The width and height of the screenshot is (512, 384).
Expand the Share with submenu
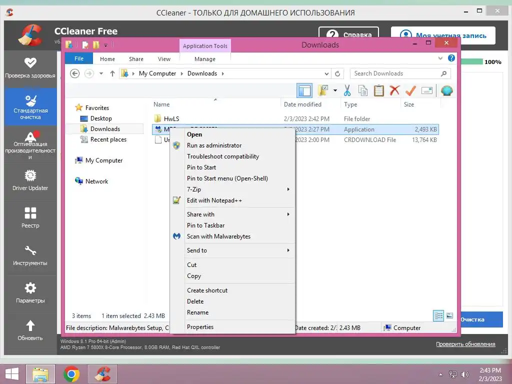coord(232,214)
